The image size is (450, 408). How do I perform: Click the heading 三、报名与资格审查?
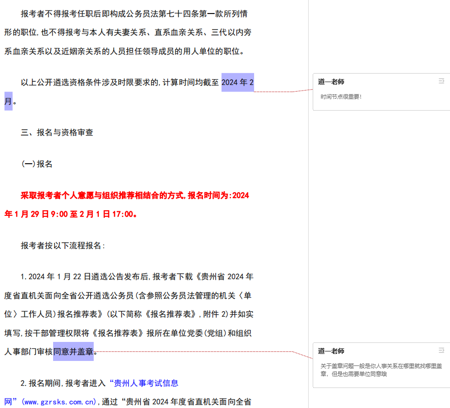click(57, 133)
